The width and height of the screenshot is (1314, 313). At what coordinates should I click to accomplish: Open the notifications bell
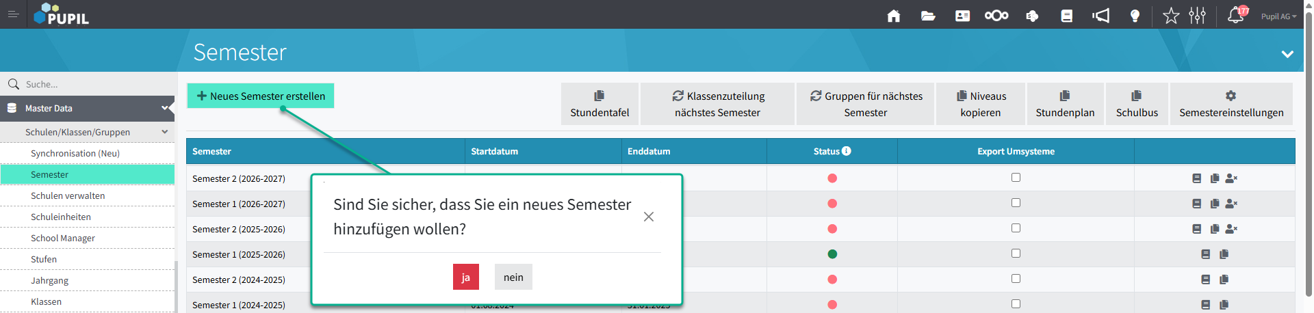(x=1235, y=16)
